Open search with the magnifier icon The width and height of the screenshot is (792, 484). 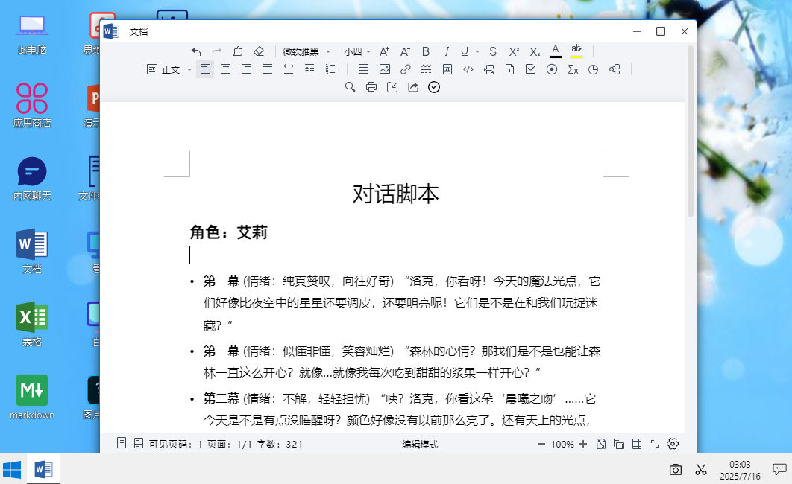click(x=350, y=87)
